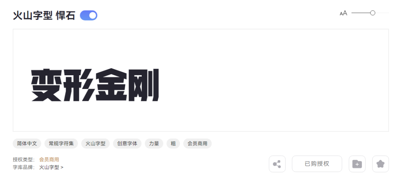Favorite the font with star icon

380,164
